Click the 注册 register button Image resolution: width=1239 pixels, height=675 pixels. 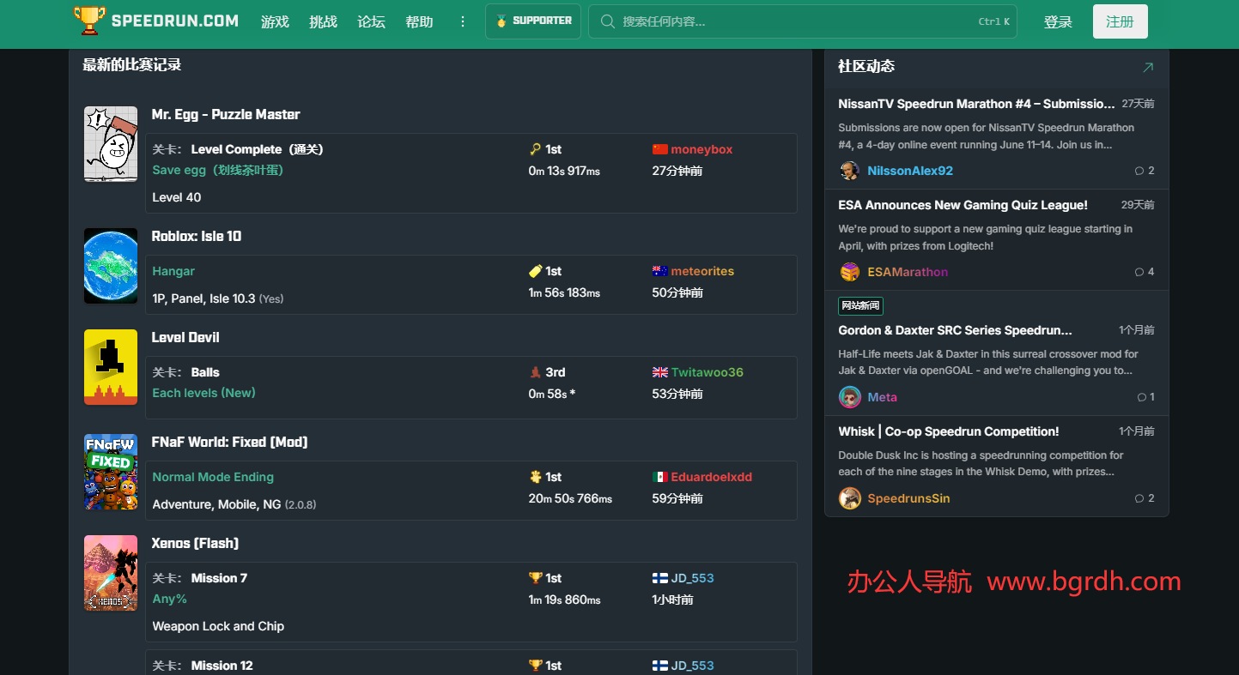point(1120,21)
